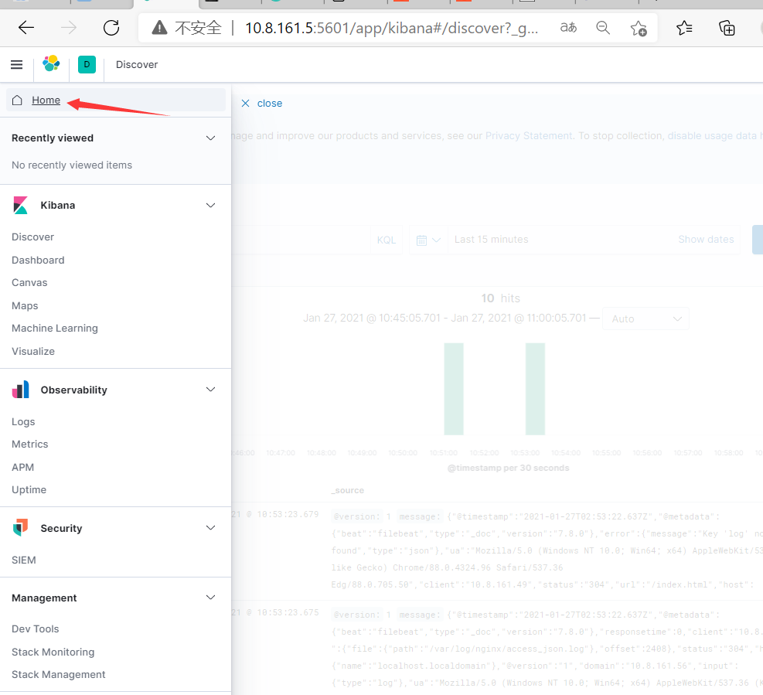Open the green D space avatar
The image size is (763, 695).
click(x=87, y=64)
